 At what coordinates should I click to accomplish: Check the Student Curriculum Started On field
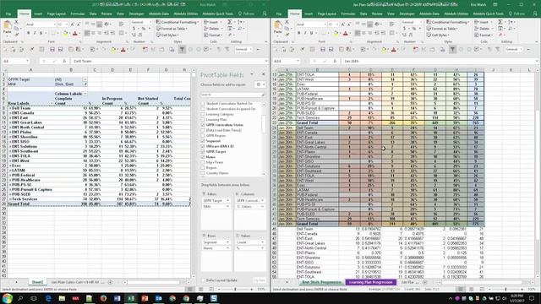click(203, 103)
